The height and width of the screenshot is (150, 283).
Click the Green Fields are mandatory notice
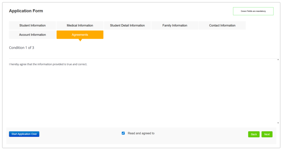point(253,11)
